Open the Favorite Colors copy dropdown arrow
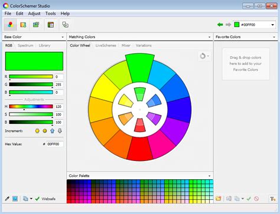 (243, 199)
